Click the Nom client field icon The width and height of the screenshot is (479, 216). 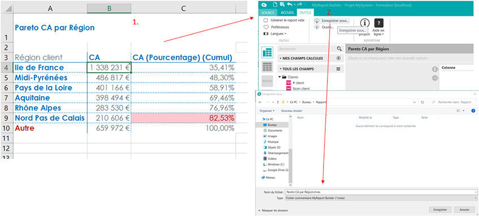(x=288, y=89)
